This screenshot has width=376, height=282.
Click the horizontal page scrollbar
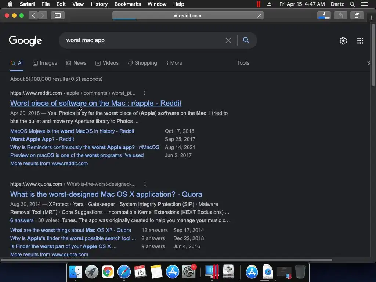tap(166, 260)
